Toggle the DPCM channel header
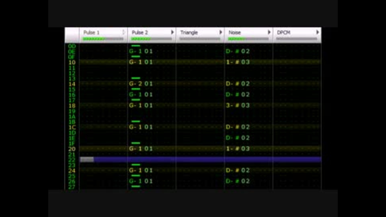Viewport: 386px width, 217px height. tap(297, 35)
